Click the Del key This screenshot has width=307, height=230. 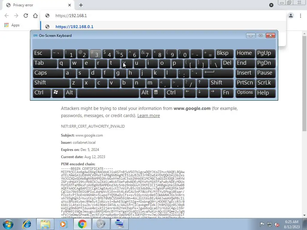[228, 63]
